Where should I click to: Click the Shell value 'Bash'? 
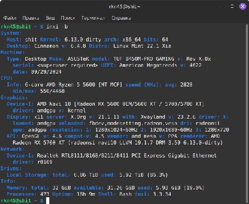126,194
